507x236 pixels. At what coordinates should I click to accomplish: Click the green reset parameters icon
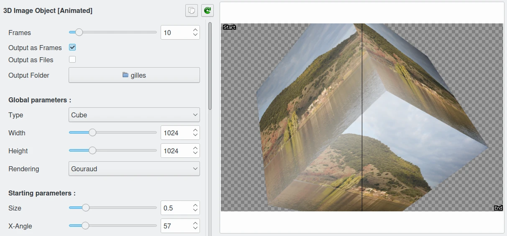point(207,10)
